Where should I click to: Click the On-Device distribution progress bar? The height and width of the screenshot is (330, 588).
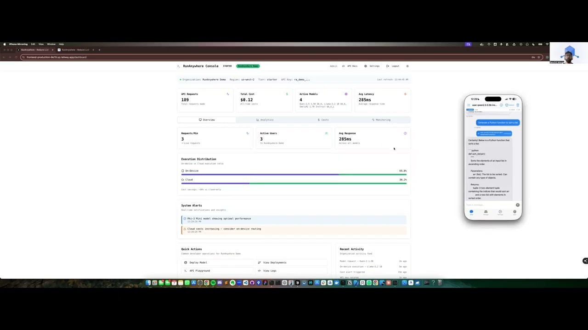pyautogui.click(x=294, y=174)
